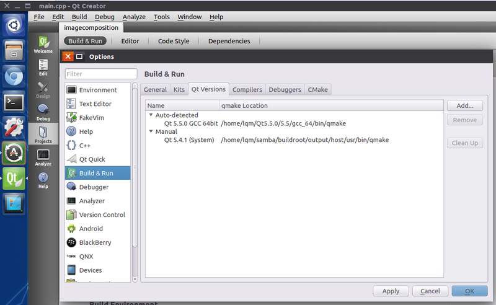Open the Compilers tab
The width and height of the screenshot is (496, 305).
point(247,89)
